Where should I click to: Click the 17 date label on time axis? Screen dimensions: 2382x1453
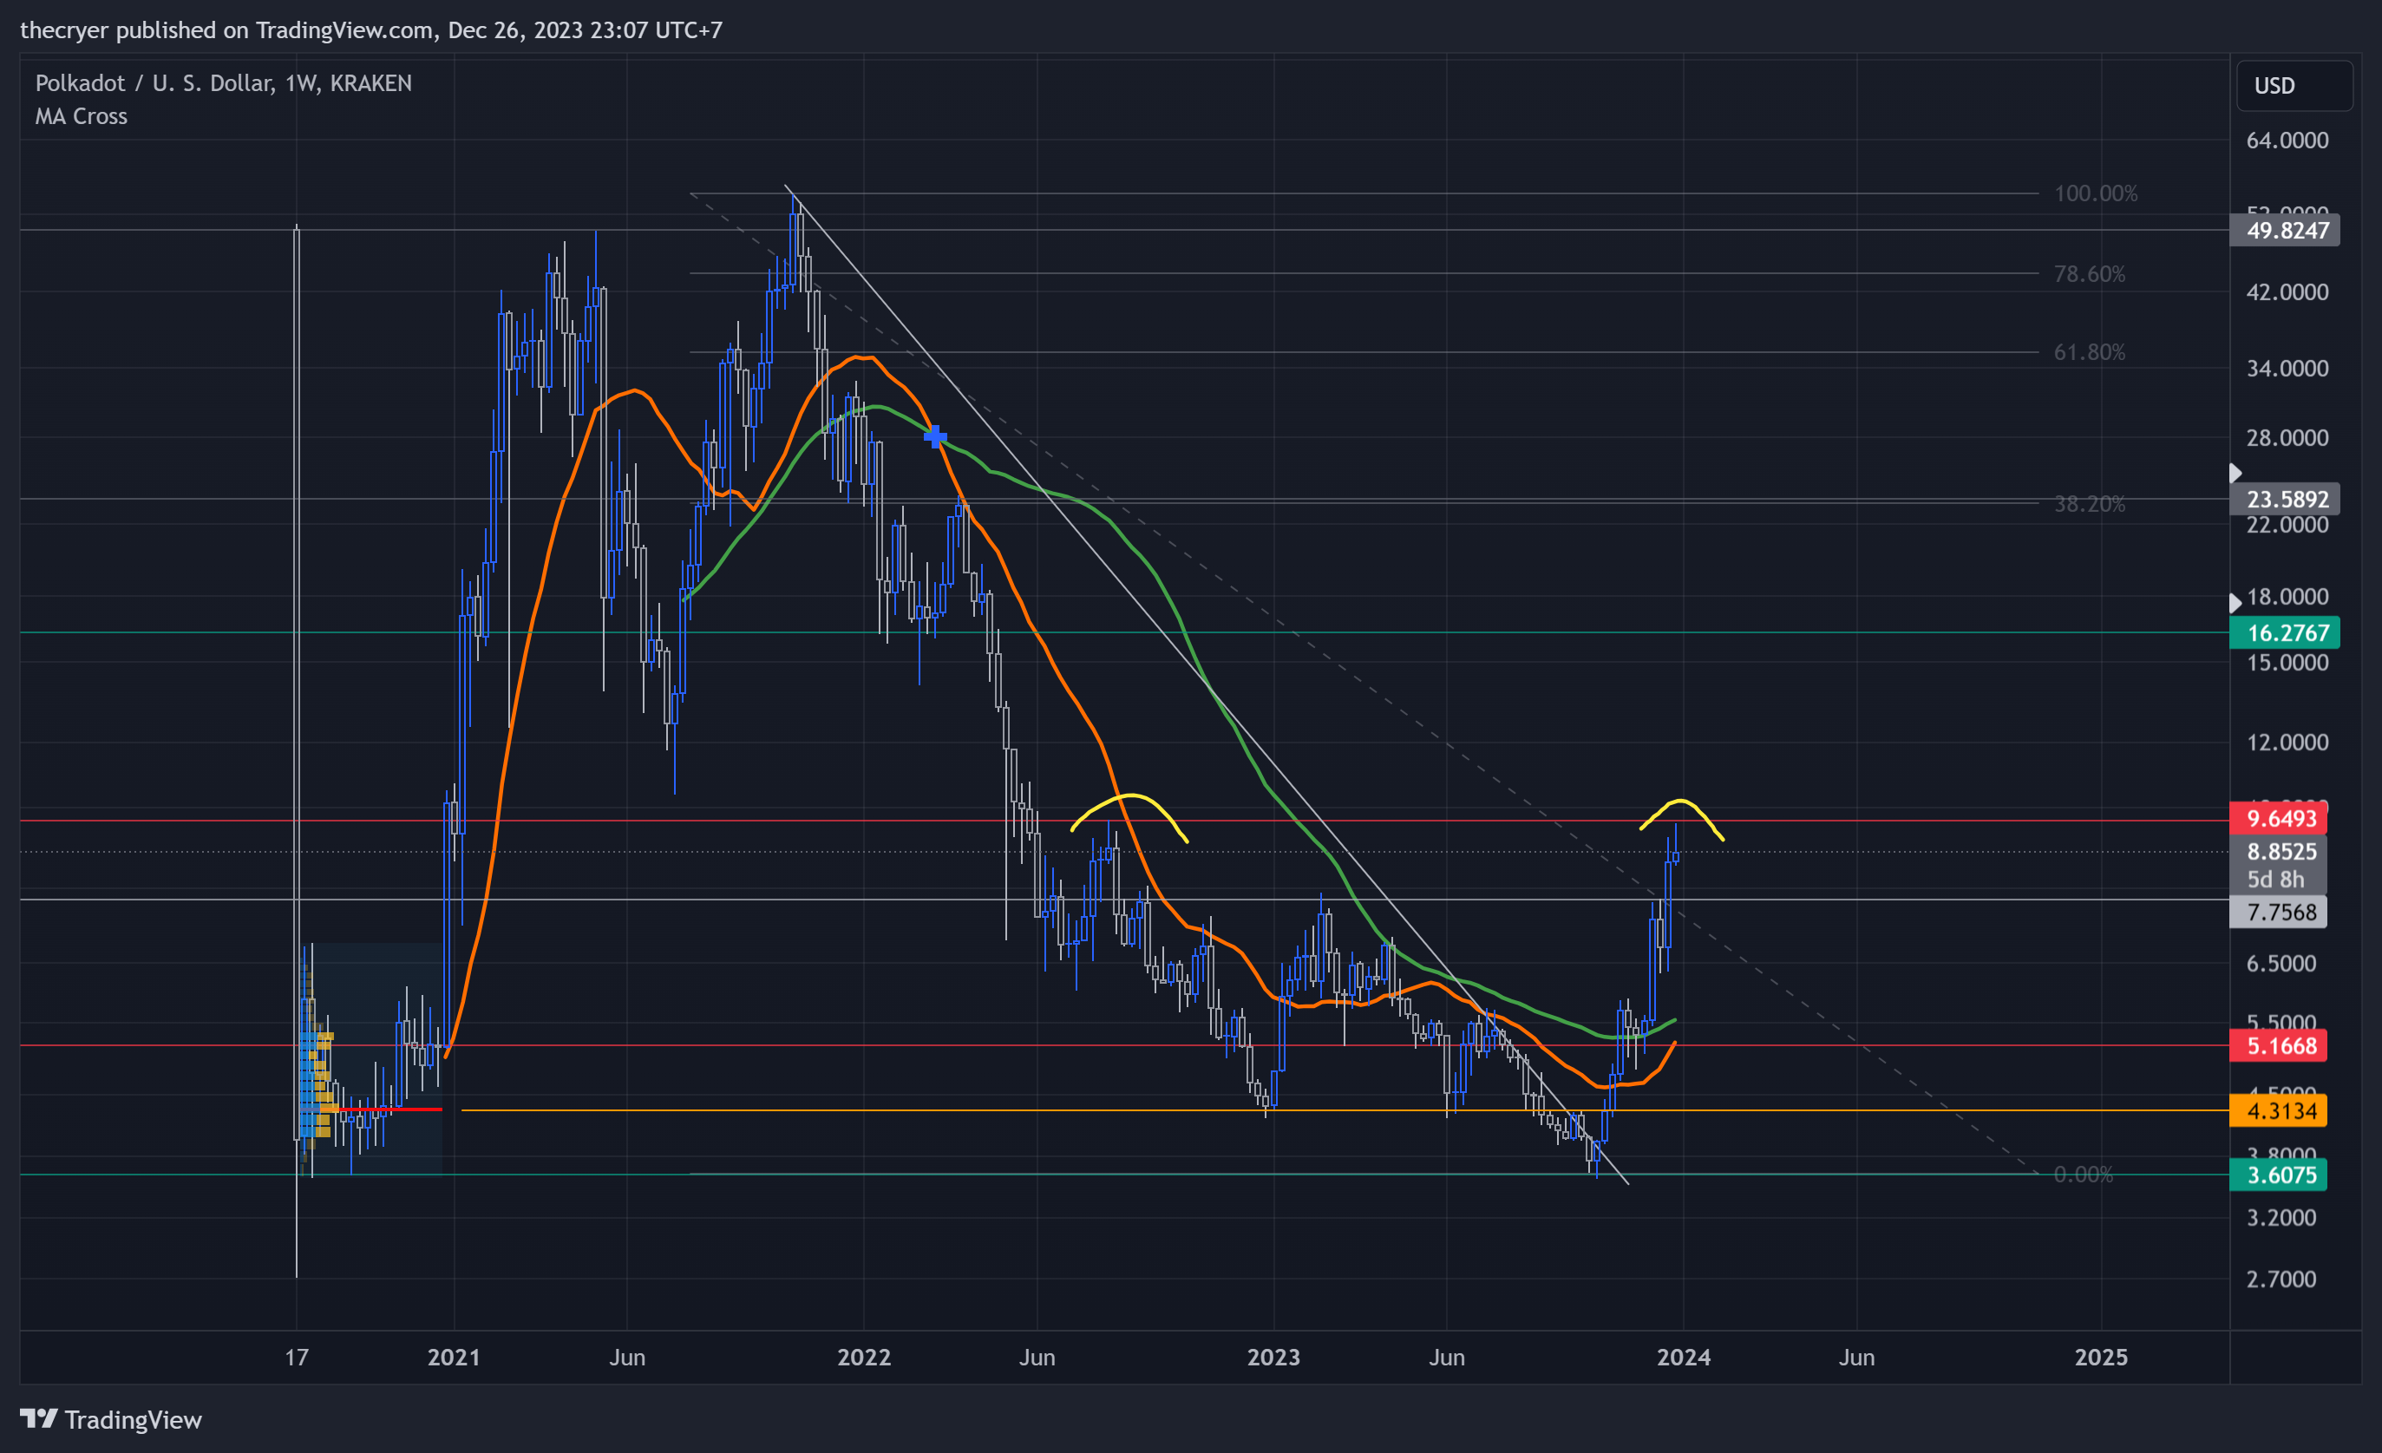[x=297, y=1358]
